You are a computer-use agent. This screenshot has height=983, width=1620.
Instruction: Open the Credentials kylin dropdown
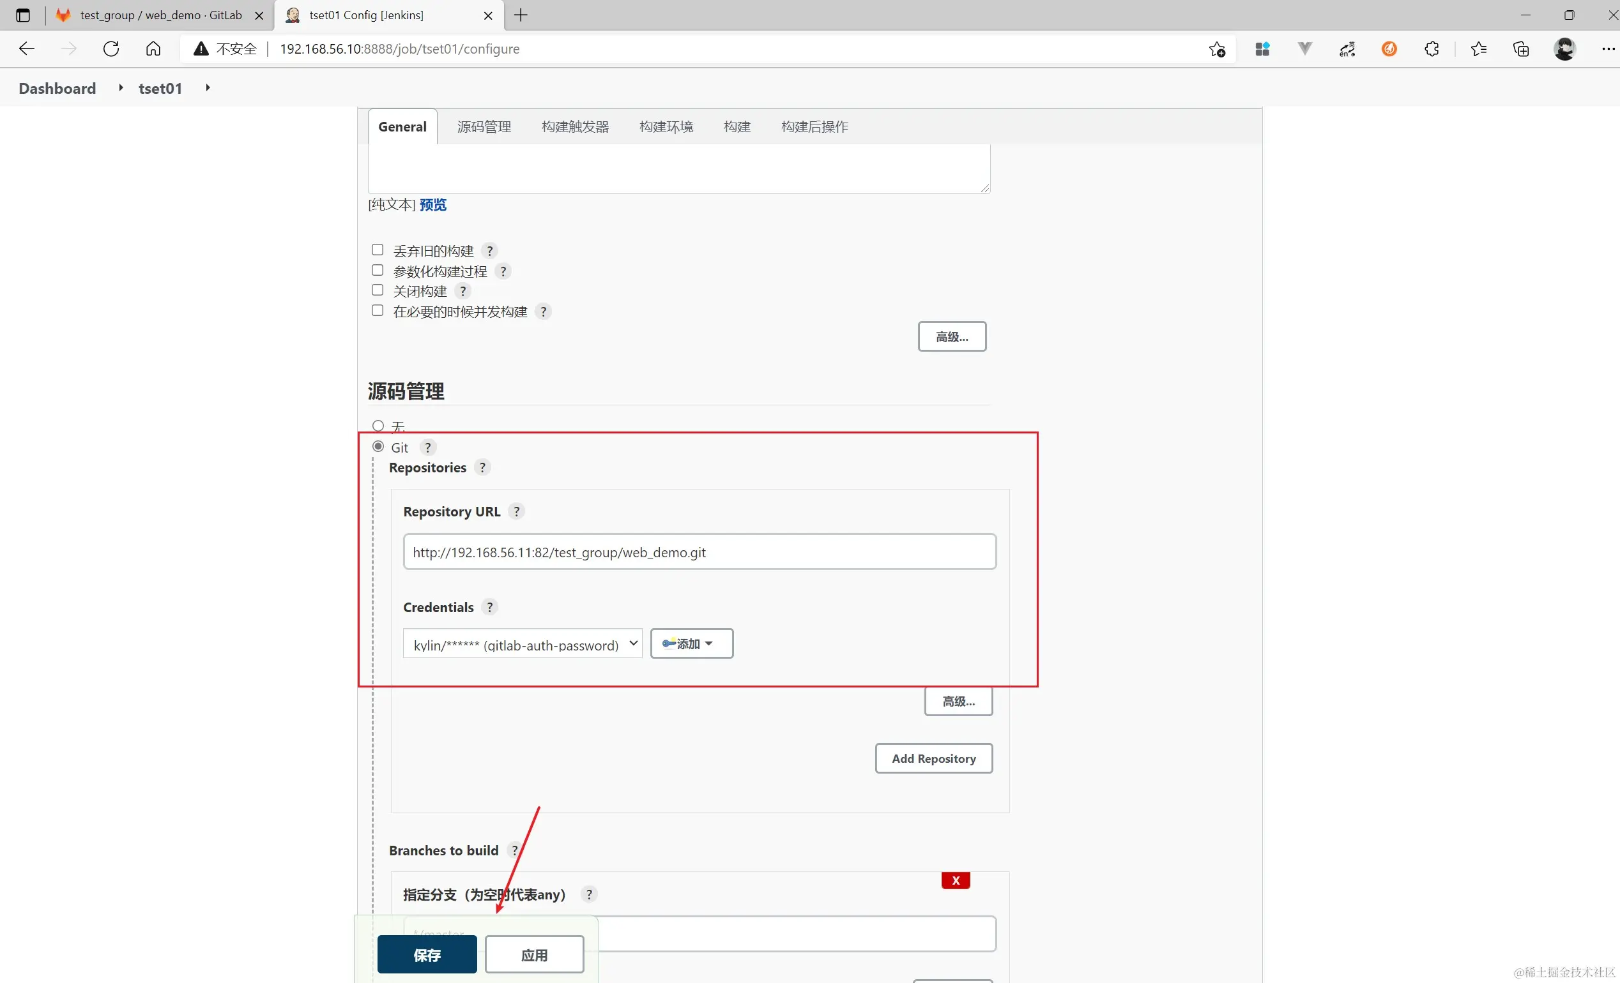point(522,644)
